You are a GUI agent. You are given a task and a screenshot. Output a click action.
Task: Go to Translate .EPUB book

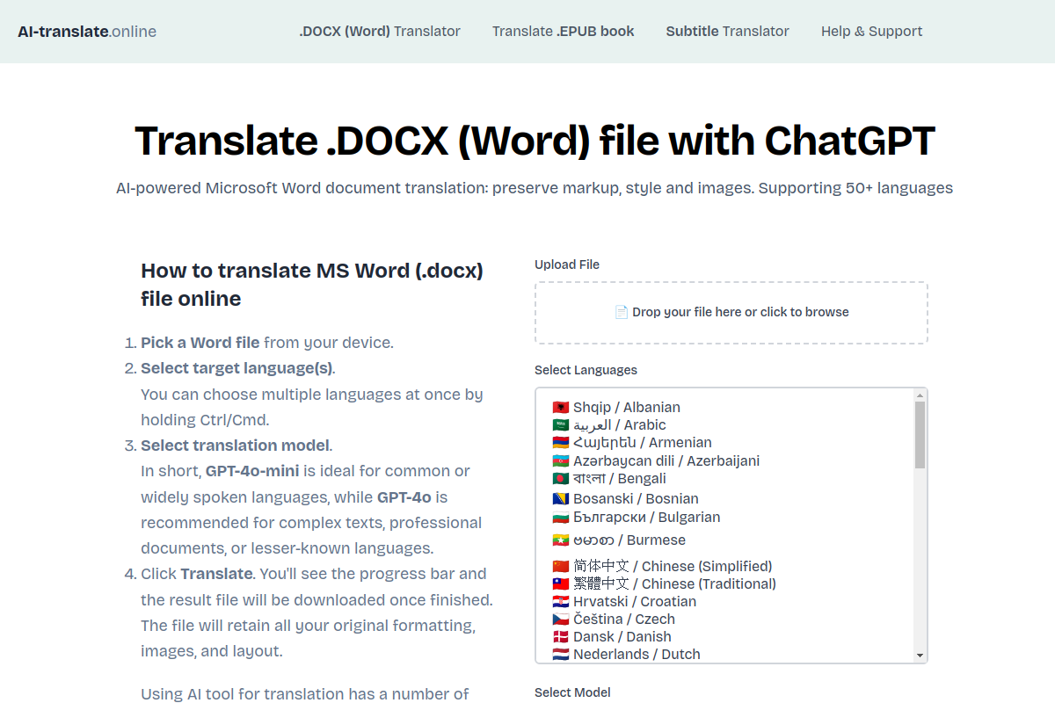click(x=564, y=32)
